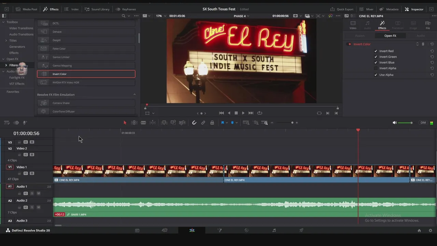Toggle the Effects panel tab

(51, 9)
